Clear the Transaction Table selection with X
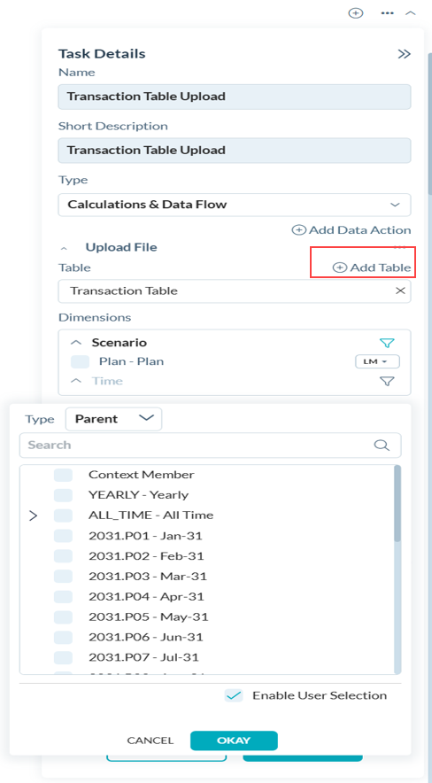Image resolution: width=432 pixels, height=783 pixels. [400, 291]
